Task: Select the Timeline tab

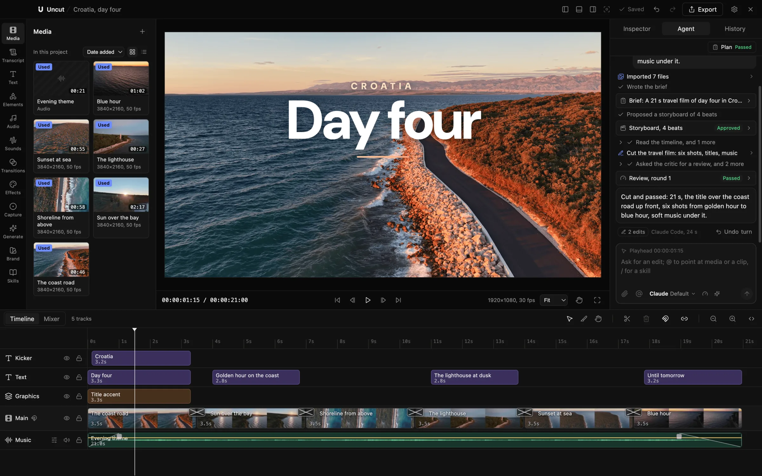Action: click(x=22, y=319)
